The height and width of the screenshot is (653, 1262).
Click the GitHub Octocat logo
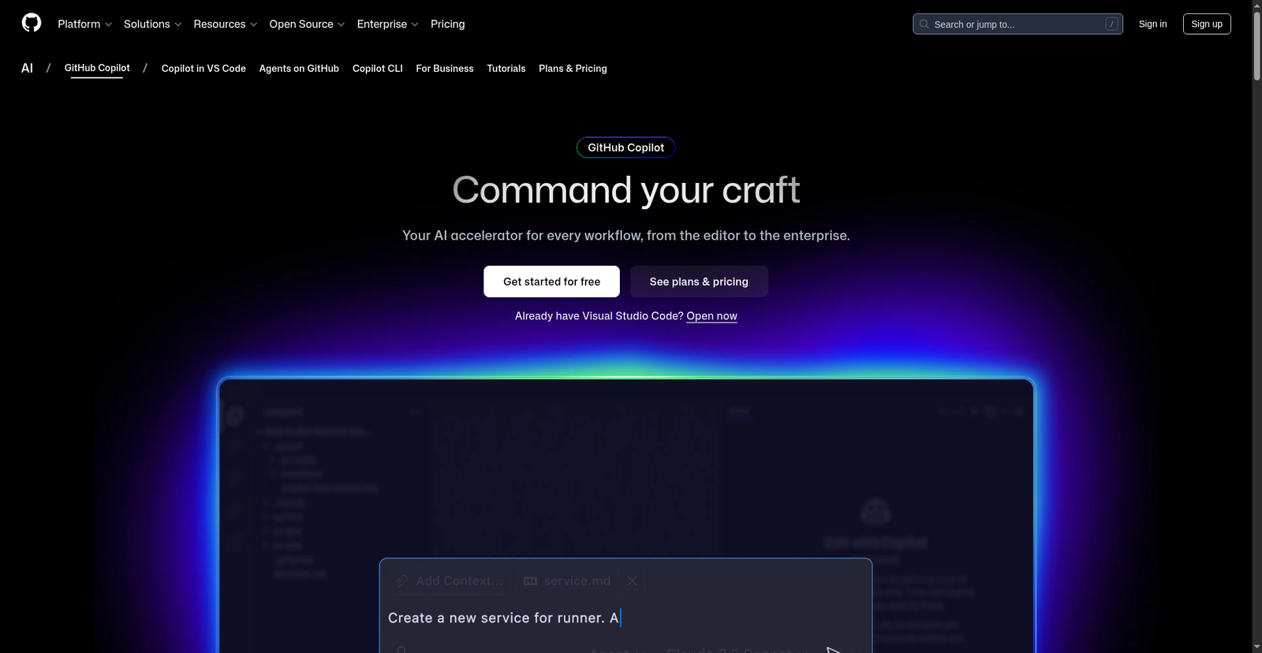coord(32,23)
